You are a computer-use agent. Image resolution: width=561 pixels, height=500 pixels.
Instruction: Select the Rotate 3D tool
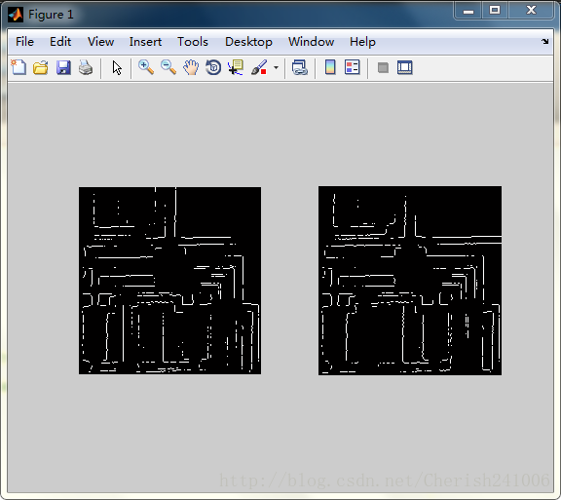[213, 67]
